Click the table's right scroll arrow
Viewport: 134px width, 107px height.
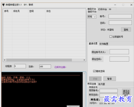84,60
